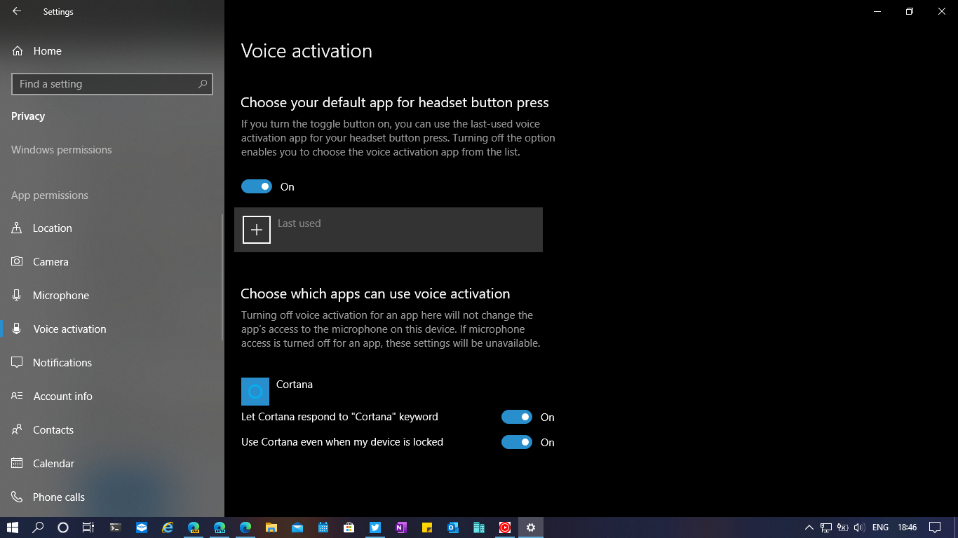Click the Contacts people icon in the sidebar
Viewport: 958px width, 538px height.
pyautogui.click(x=17, y=429)
